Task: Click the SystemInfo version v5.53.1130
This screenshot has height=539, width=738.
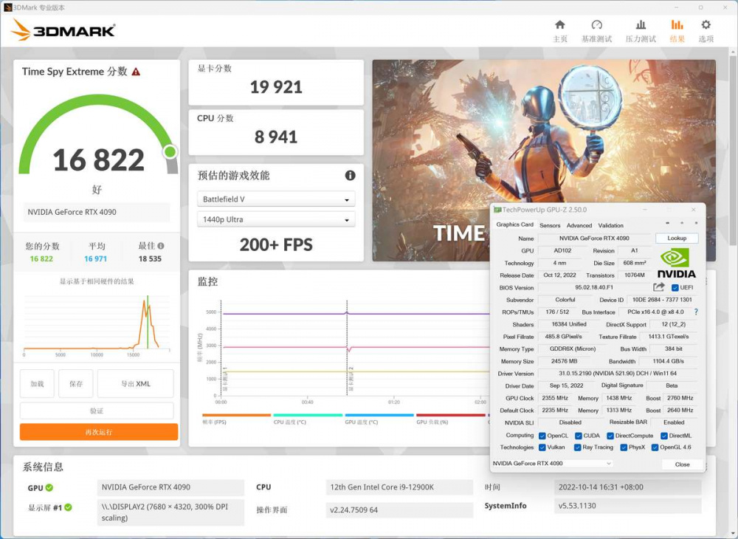Action: 628,506
